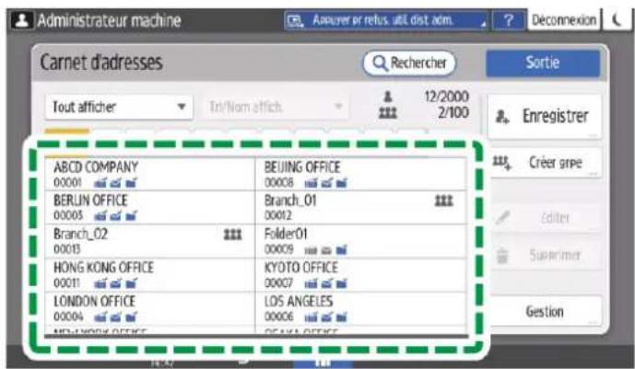Click the last destination icon under Folder01
This screenshot has height=369, width=635.
click(341, 250)
